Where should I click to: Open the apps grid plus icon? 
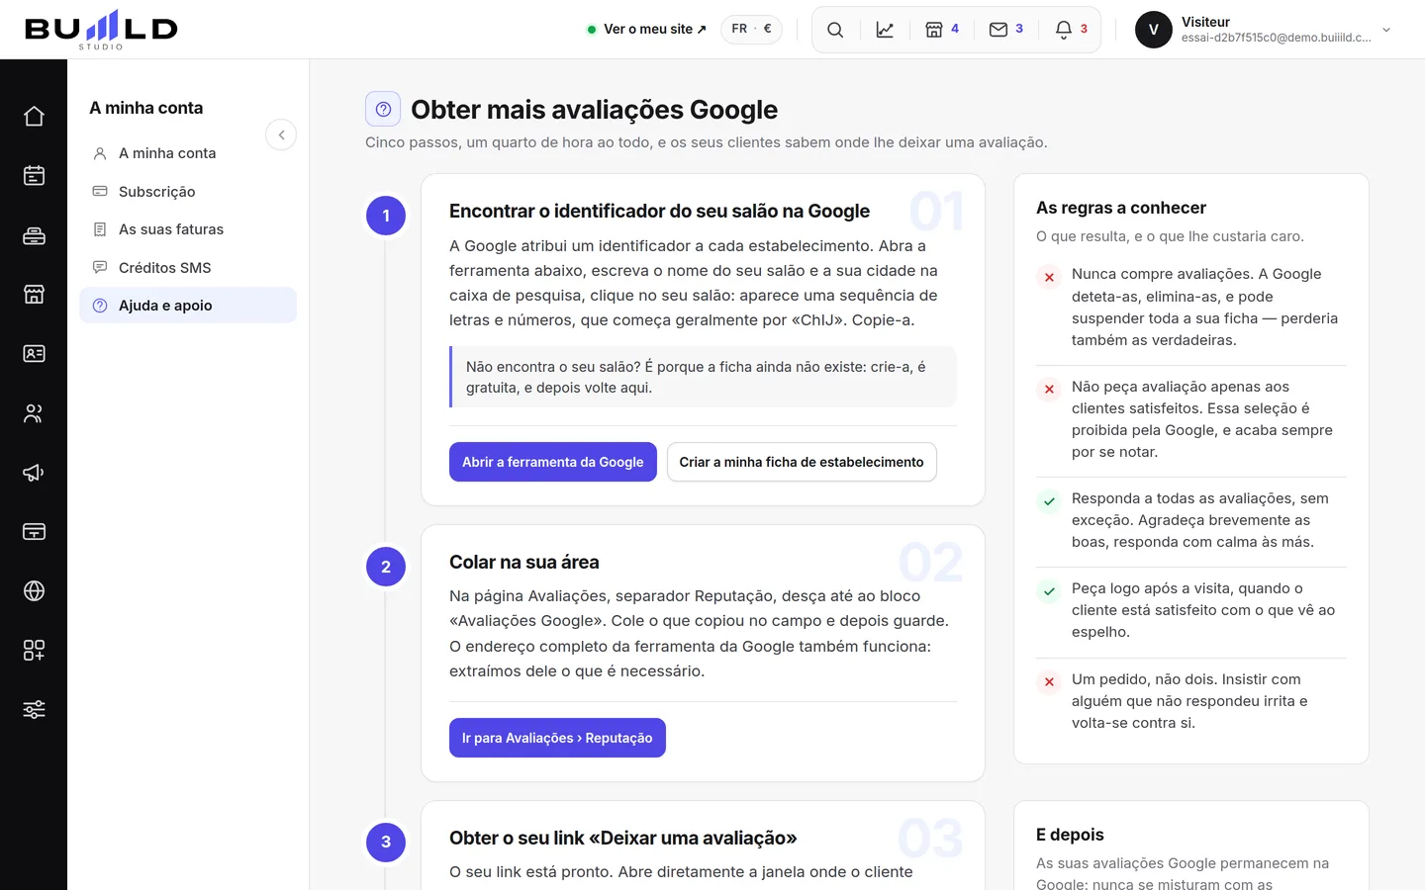34,651
